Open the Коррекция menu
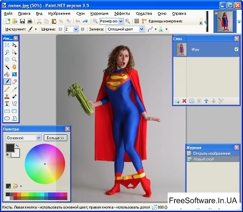Viewport: 243px width, 212px height. pos(99,14)
